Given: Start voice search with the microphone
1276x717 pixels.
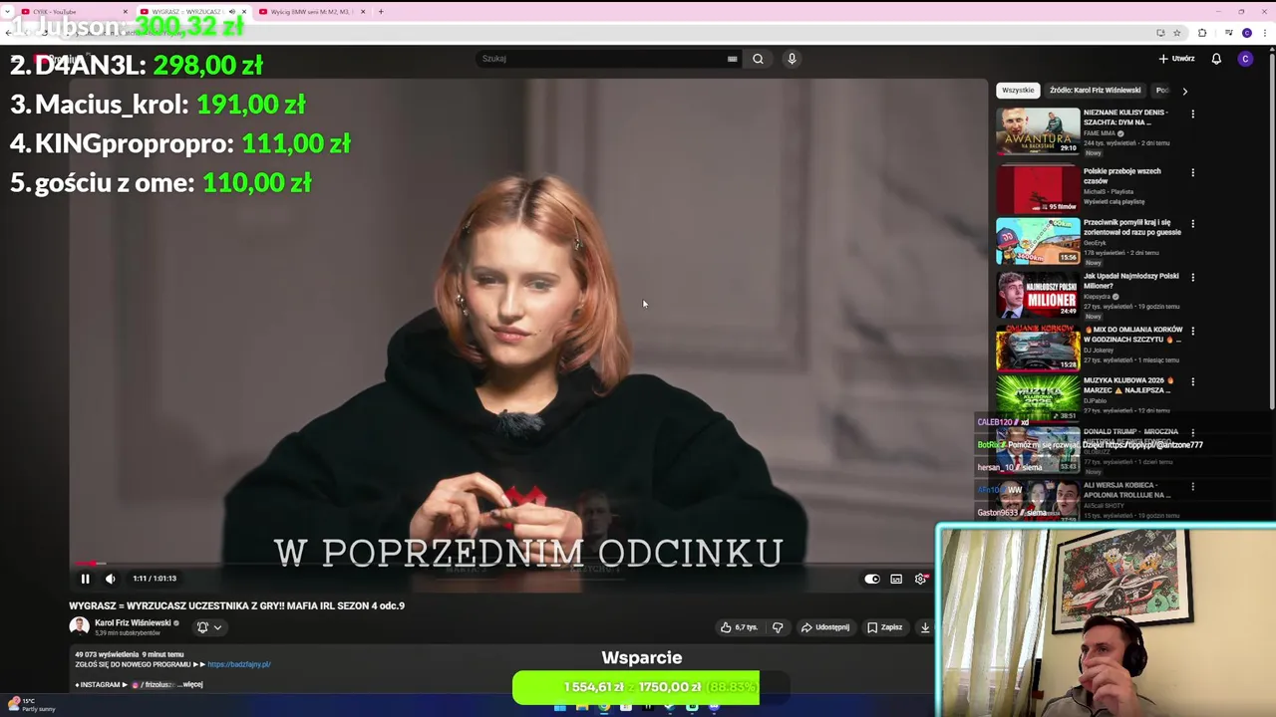Looking at the screenshot, I should tap(792, 59).
